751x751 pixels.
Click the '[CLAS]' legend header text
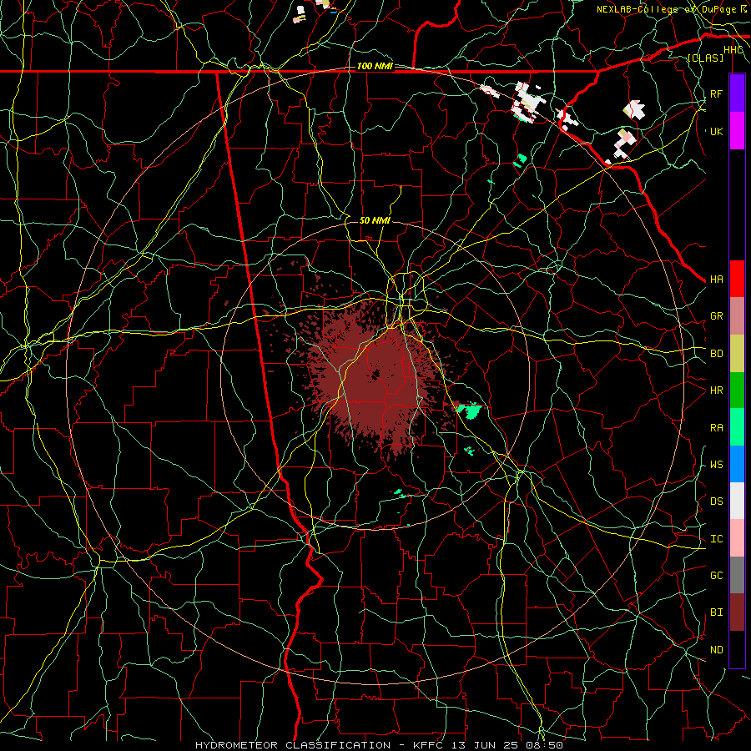point(705,58)
